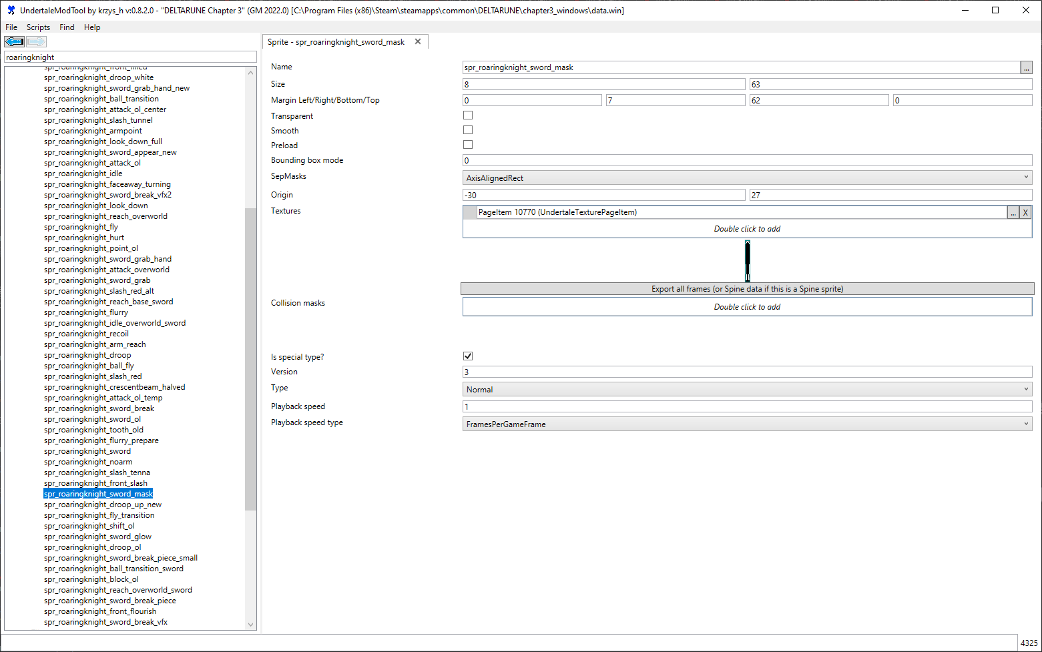Tick the Preload checkbox
Viewport: 1042px width, 652px height.
468,145
